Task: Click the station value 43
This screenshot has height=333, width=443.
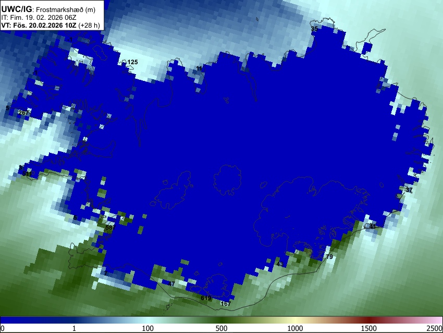Action: point(280,264)
